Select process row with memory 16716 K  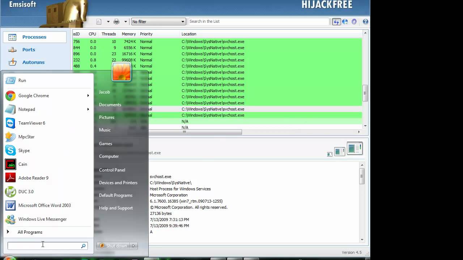tap(217, 54)
